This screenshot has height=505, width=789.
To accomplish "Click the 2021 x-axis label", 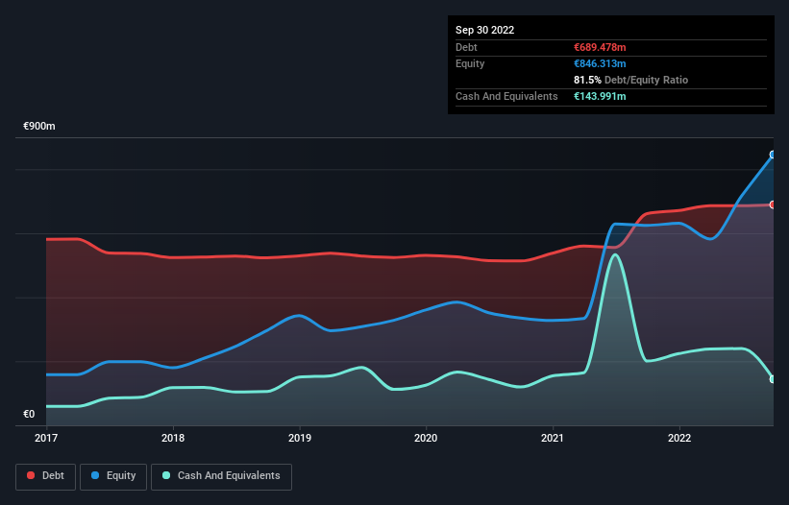I will (x=553, y=438).
